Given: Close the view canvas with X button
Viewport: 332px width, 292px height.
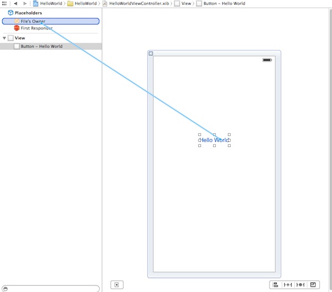Looking at the screenshot, I should 151,54.
